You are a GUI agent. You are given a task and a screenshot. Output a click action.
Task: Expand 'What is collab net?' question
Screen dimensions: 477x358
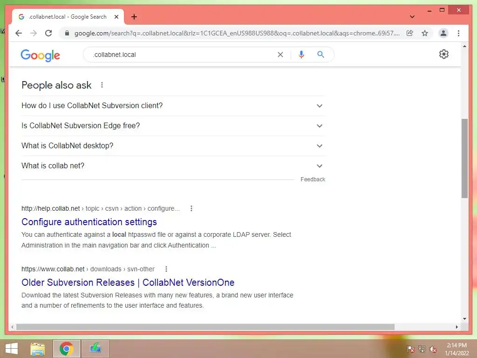(x=173, y=166)
